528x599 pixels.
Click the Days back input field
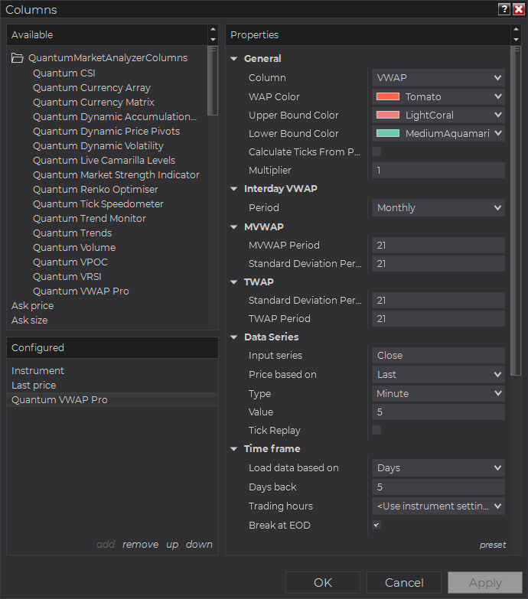tap(438, 487)
